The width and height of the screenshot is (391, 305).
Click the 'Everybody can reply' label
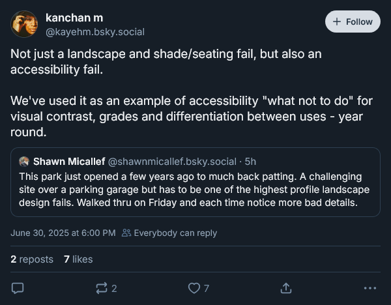pyautogui.click(x=175, y=233)
